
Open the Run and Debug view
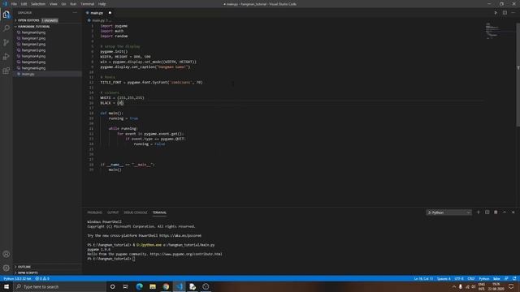tap(6, 57)
